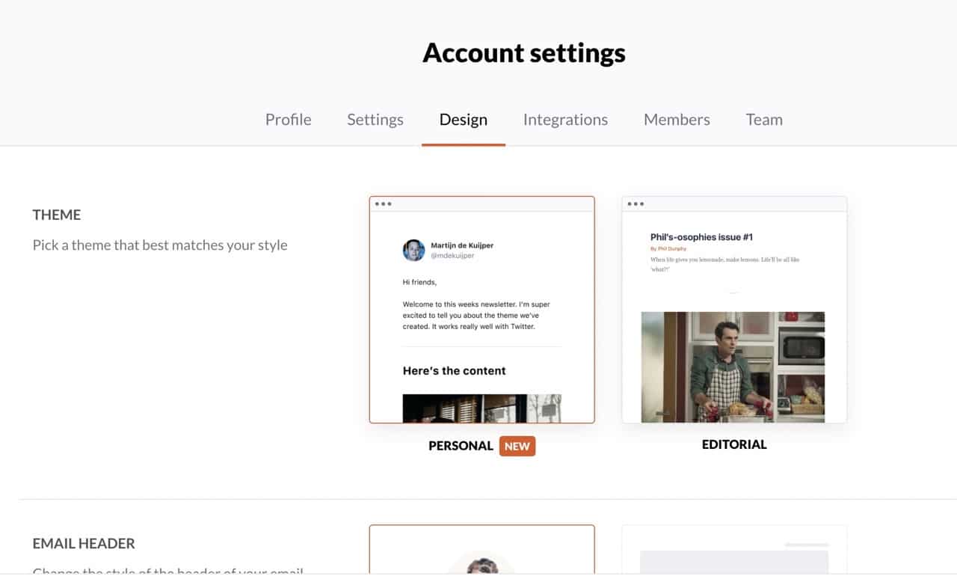Click window dots icon in Editorial preview
The width and height of the screenshot is (957, 585).
pyautogui.click(x=636, y=204)
